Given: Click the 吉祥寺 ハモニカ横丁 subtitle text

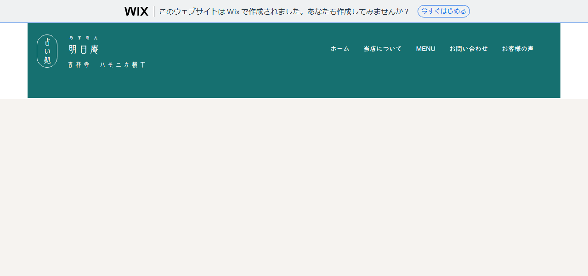Looking at the screenshot, I should coord(107,65).
